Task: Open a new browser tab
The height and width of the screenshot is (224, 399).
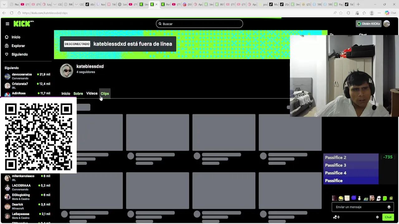Action: [x=358, y=4]
